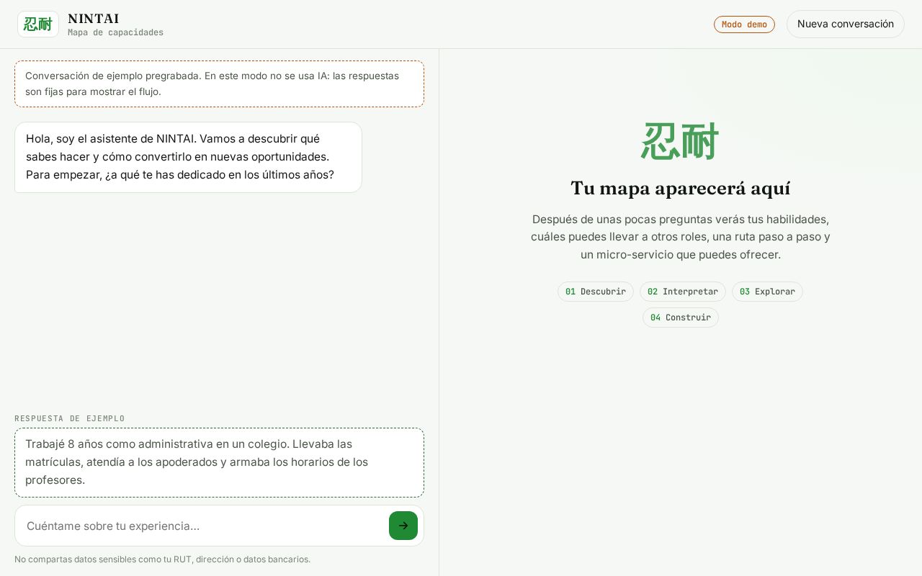This screenshot has height=576, width=922.
Task: Click the pre-recorded conversation notice banner
Action: pos(219,84)
